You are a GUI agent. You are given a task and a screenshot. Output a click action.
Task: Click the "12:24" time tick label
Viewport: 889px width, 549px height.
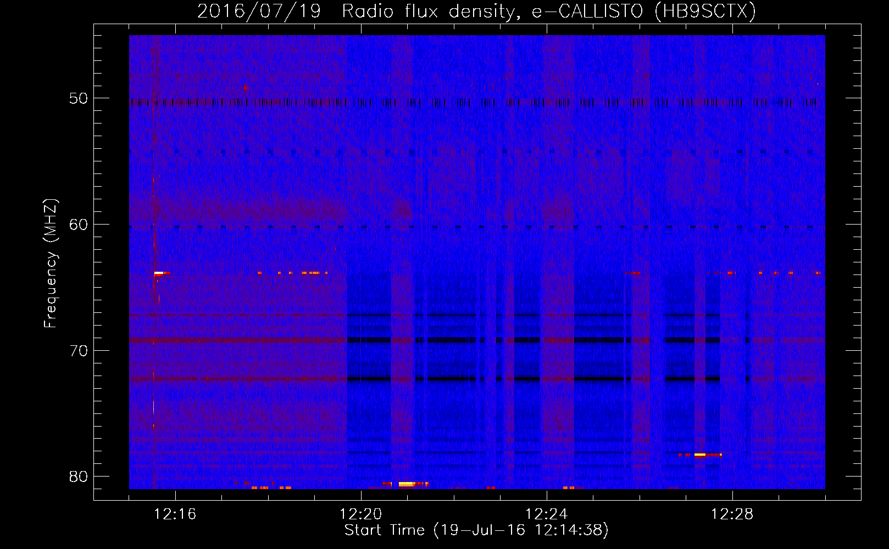click(x=547, y=514)
